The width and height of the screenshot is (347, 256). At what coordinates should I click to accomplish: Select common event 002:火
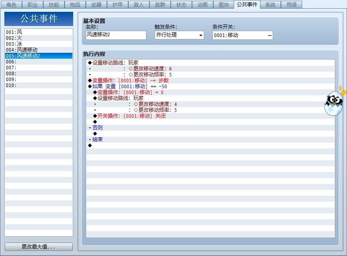pyautogui.click(x=39, y=38)
